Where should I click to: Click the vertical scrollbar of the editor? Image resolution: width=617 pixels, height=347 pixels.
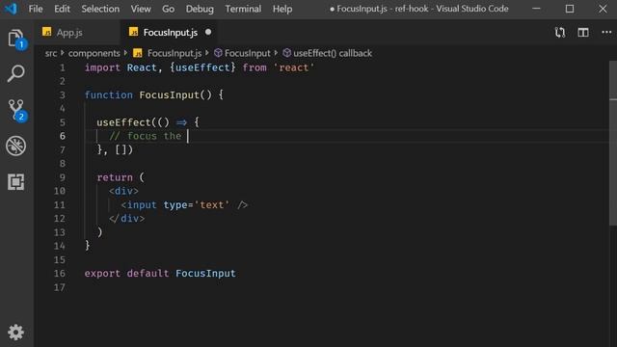pyautogui.click(x=613, y=144)
